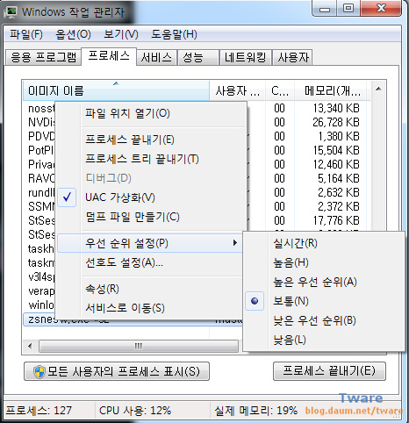This screenshot has width=409, height=423.
Task: Choose 서비스로 이동(S)
Action: point(149,308)
